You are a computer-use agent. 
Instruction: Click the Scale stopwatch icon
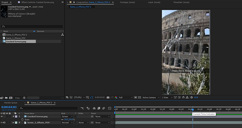coord(22,119)
